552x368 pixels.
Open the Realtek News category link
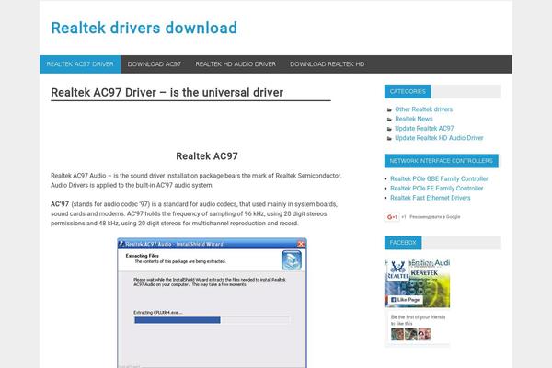[414, 119]
